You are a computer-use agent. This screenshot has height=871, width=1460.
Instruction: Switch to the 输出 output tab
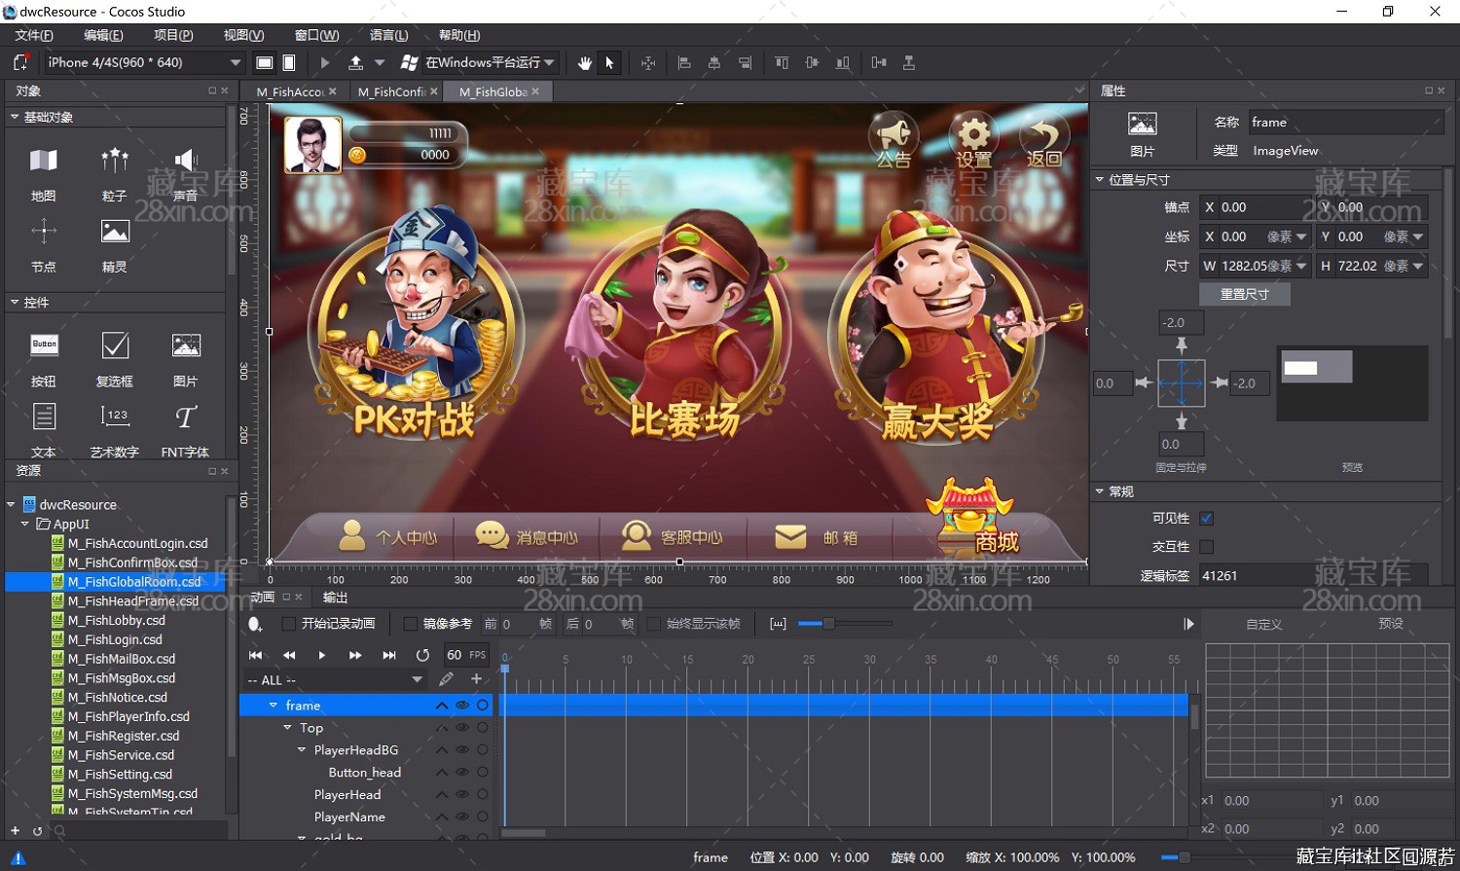point(336,598)
